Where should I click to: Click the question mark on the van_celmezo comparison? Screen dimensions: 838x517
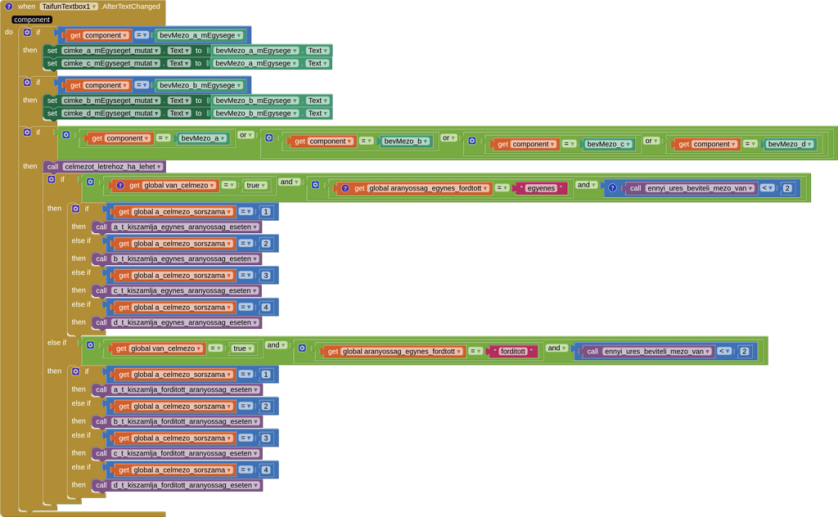pyautogui.click(x=121, y=186)
